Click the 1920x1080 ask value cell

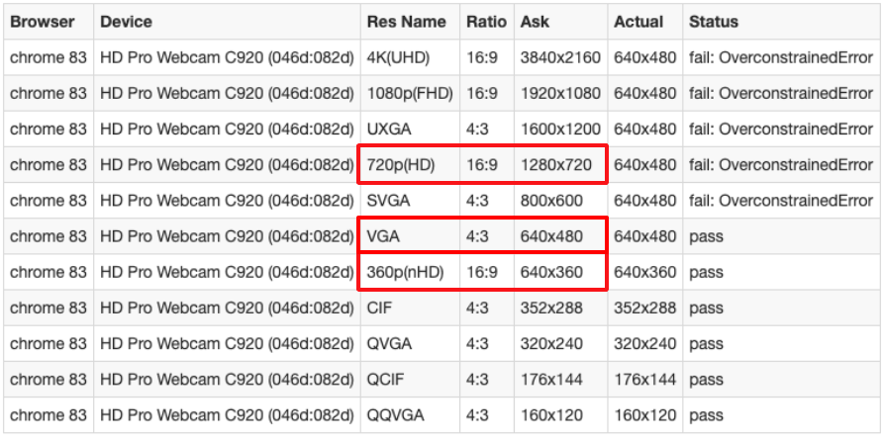[560, 93]
